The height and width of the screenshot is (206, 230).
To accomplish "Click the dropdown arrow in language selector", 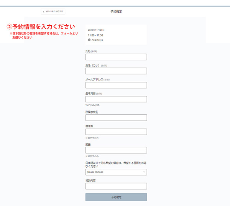I will tap(144, 172).
